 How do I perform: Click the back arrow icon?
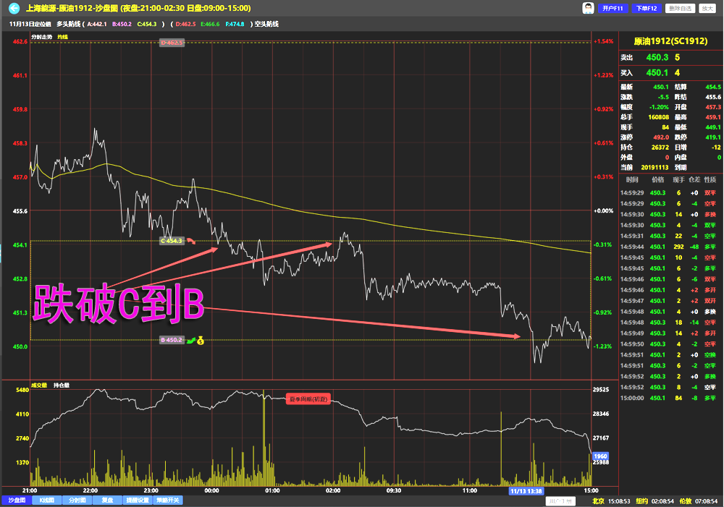pyautogui.click(x=13, y=9)
